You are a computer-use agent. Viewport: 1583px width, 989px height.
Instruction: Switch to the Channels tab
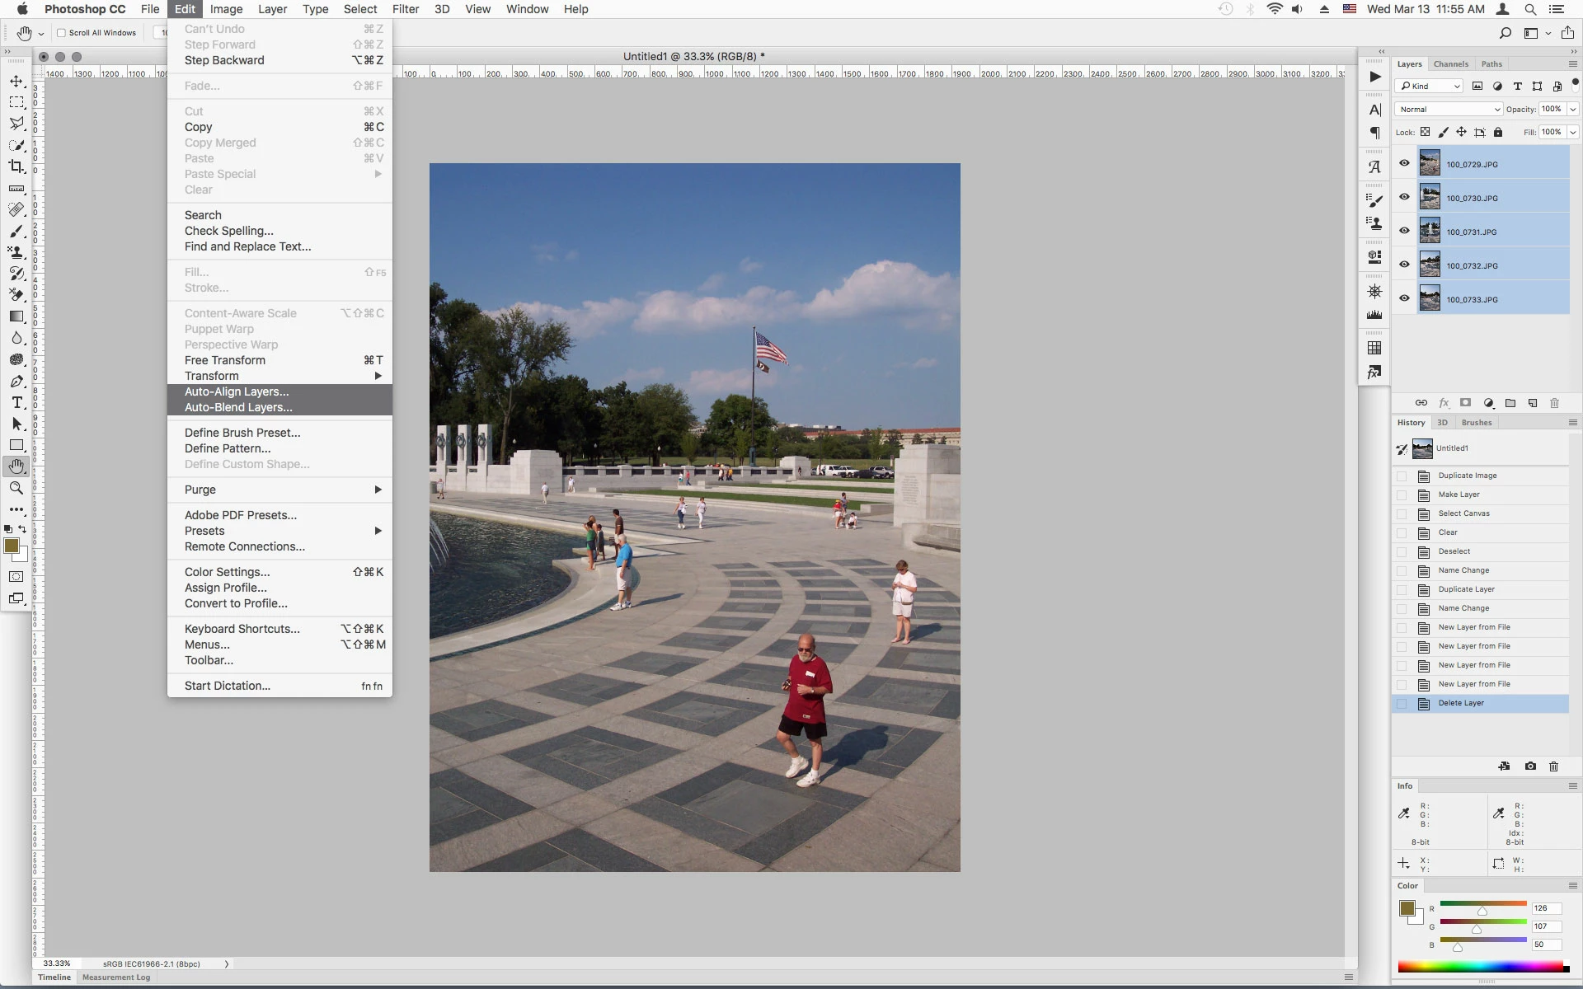(1450, 64)
